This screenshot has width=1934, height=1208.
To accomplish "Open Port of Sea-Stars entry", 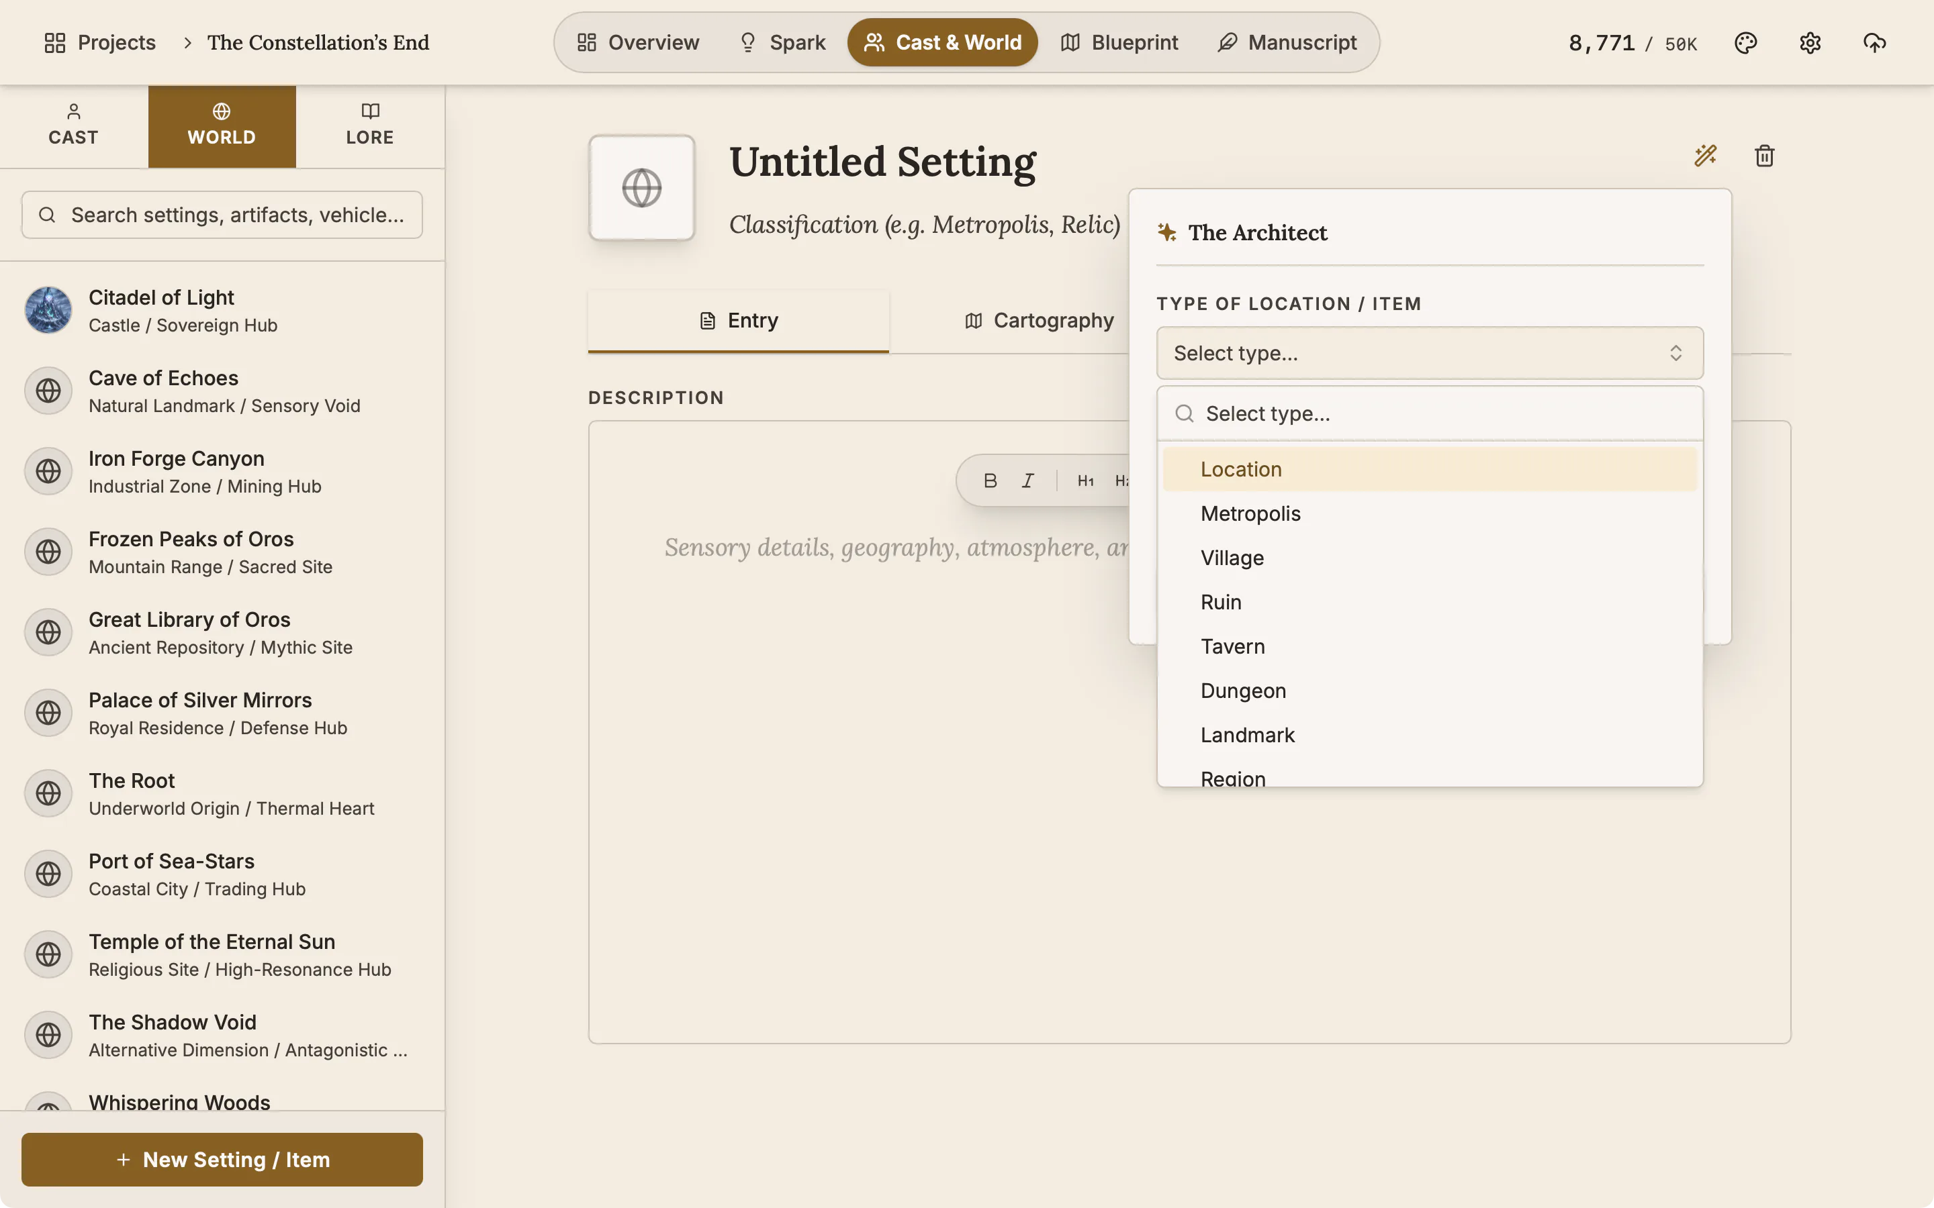I will 222,874.
